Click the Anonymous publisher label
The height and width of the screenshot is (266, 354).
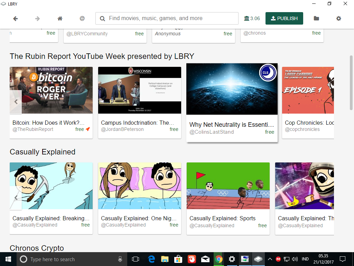pos(168,34)
